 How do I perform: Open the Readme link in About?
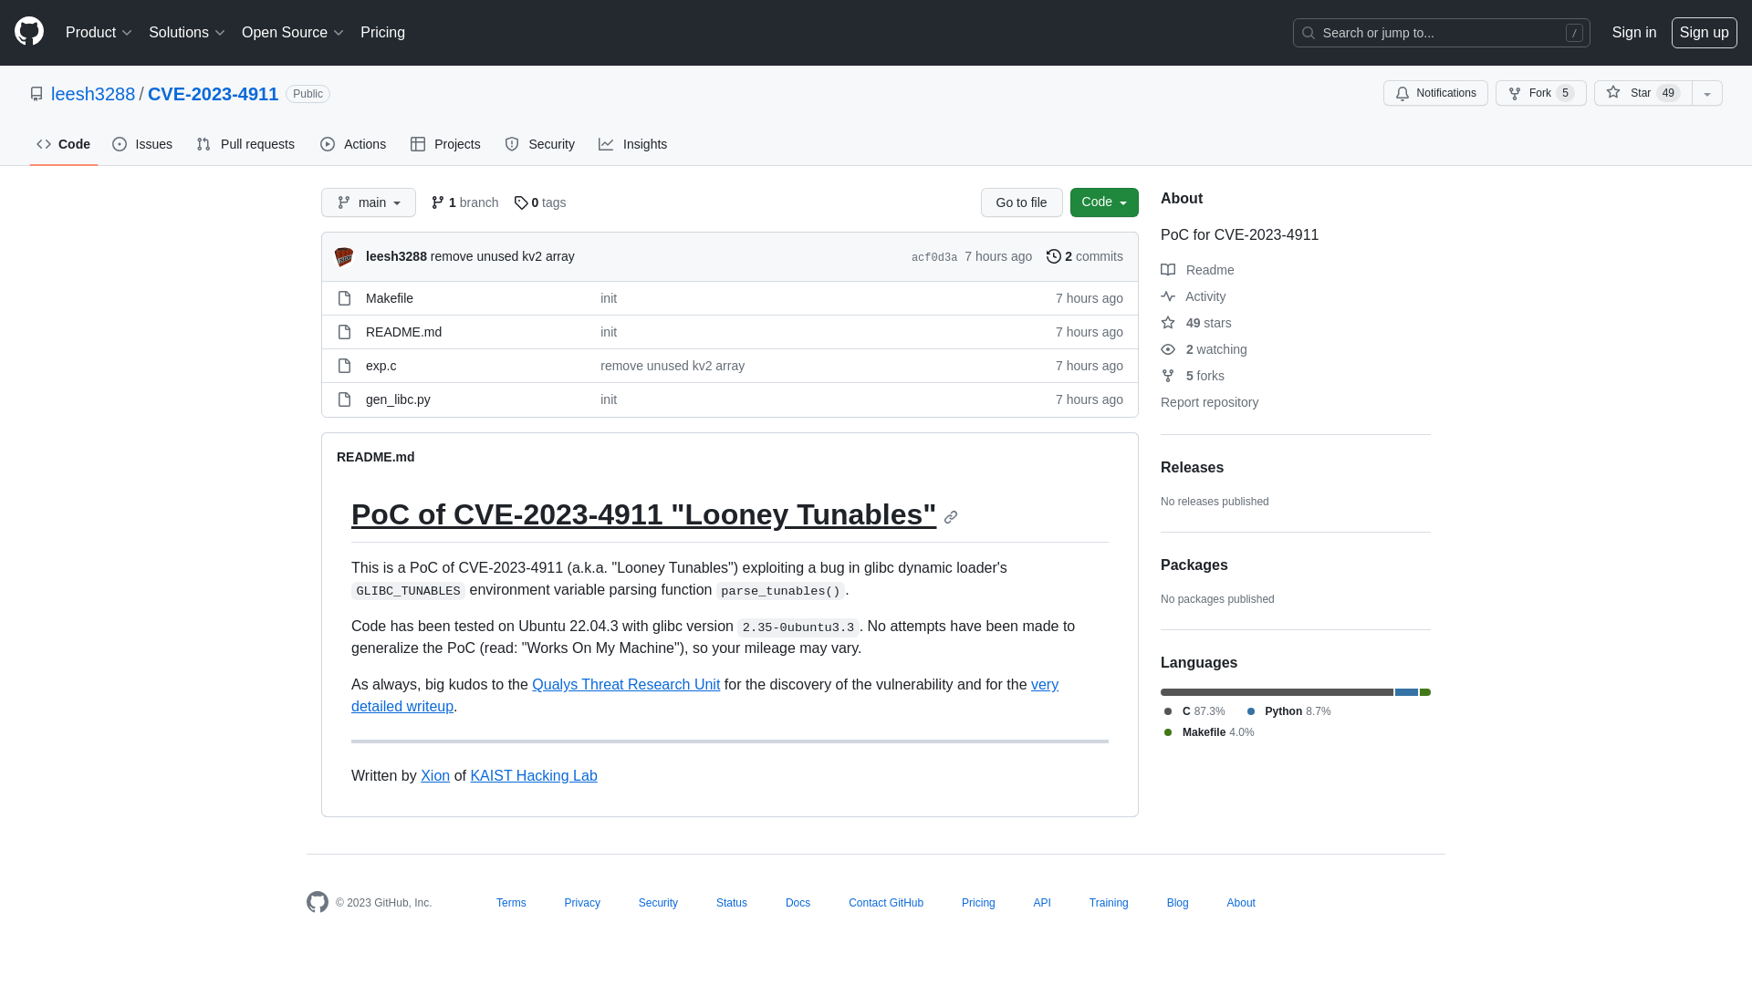coord(1197,270)
